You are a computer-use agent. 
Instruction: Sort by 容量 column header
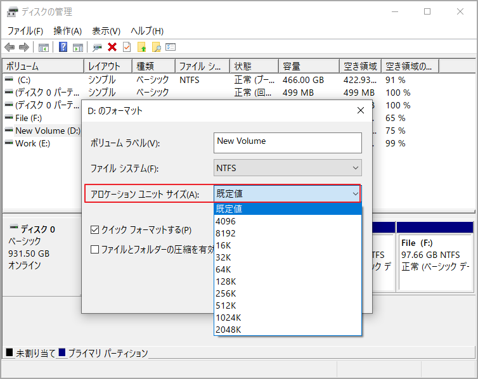(x=309, y=66)
